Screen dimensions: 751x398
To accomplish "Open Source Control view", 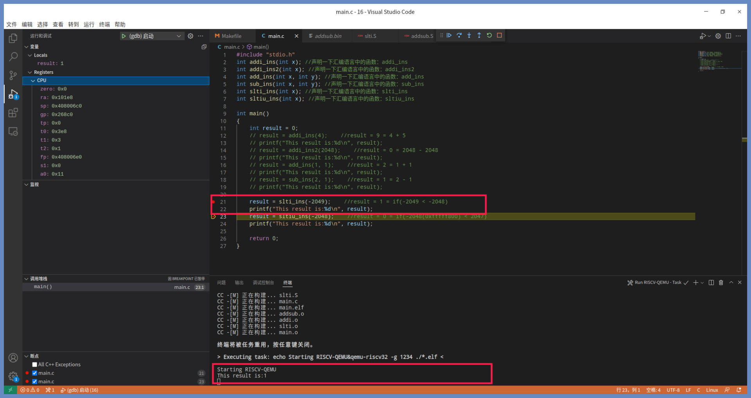I will pos(13,75).
